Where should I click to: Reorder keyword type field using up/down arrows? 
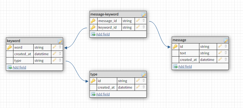[60, 60]
